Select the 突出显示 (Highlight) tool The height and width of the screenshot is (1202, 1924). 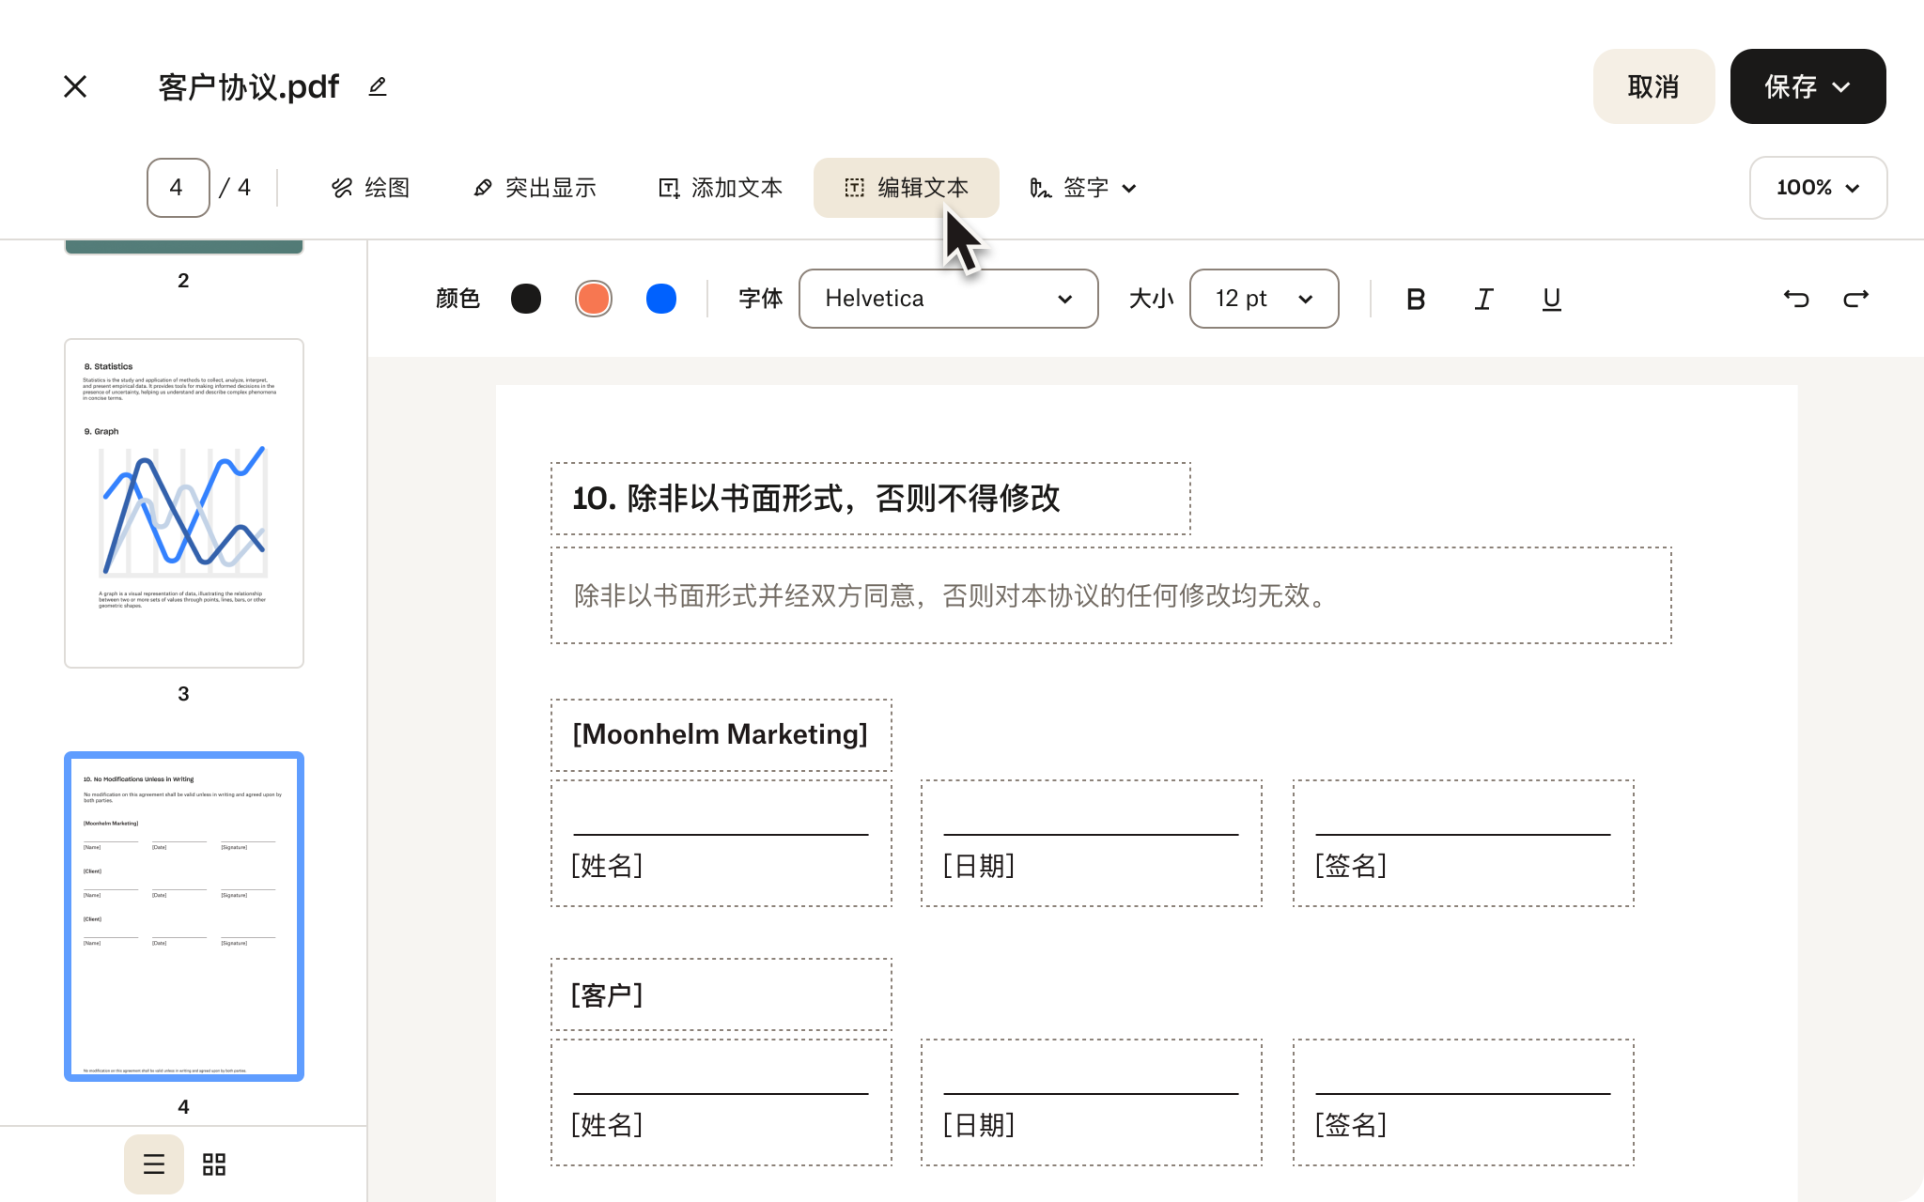point(534,187)
